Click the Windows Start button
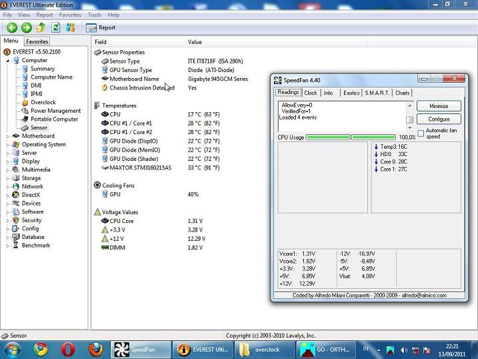The height and width of the screenshot is (359, 478). pyautogui.click(x=11, y=350)
